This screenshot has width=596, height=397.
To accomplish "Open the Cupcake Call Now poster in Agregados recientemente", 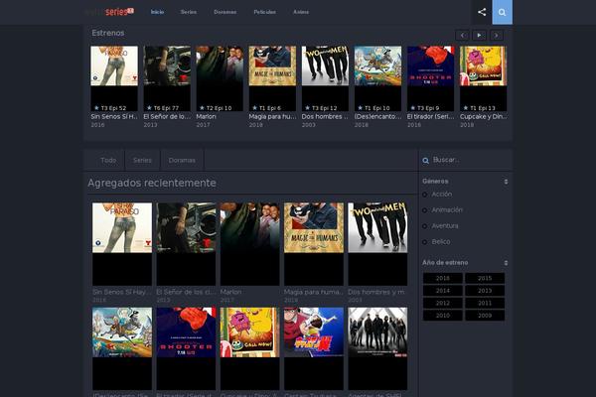I will [x=249, y=348].
